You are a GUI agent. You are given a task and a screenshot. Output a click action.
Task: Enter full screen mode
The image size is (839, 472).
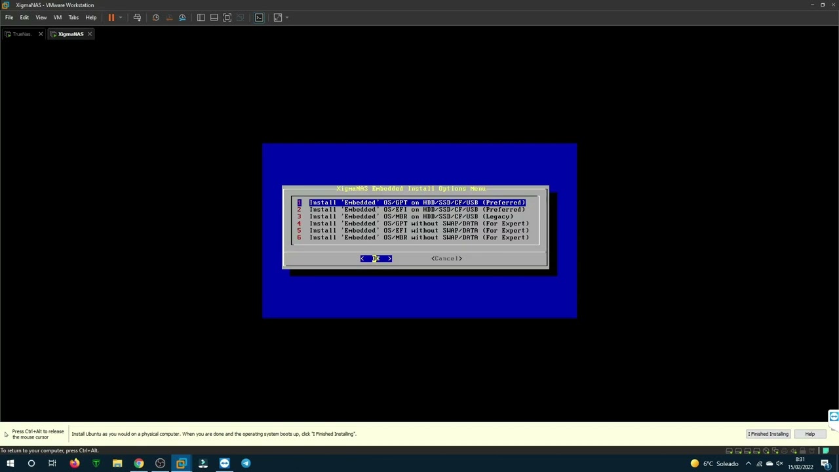click(227, 18)
